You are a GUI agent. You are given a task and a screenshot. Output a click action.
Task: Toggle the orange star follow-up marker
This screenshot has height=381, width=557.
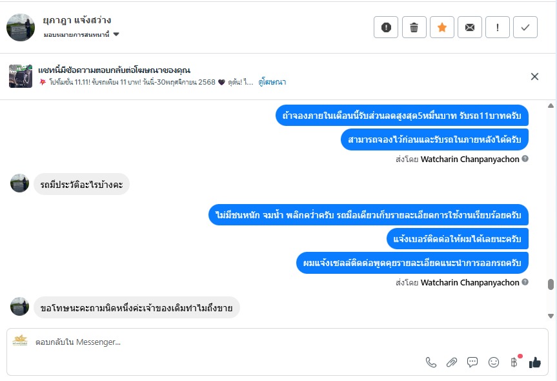tap(441, 27)
